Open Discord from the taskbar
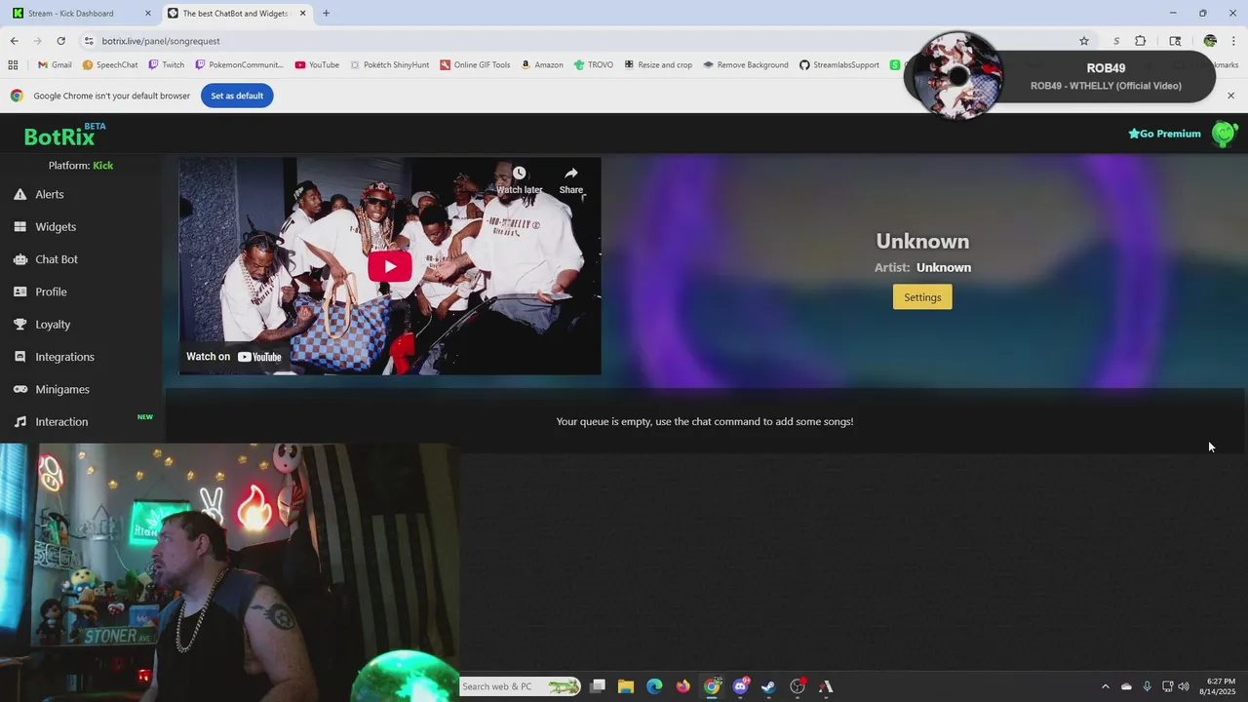Screen dimensions: 1248x702 741,686
